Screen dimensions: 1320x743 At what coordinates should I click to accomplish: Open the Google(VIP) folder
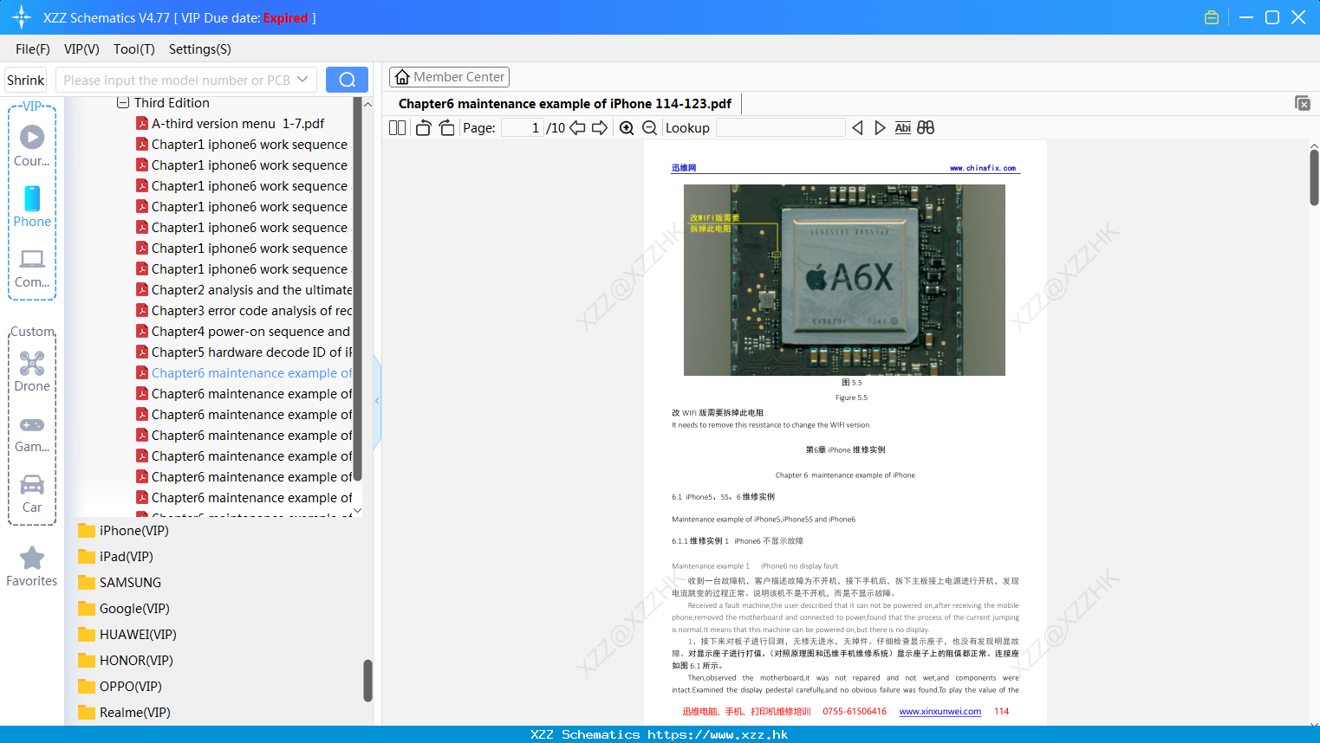[123, 609]
